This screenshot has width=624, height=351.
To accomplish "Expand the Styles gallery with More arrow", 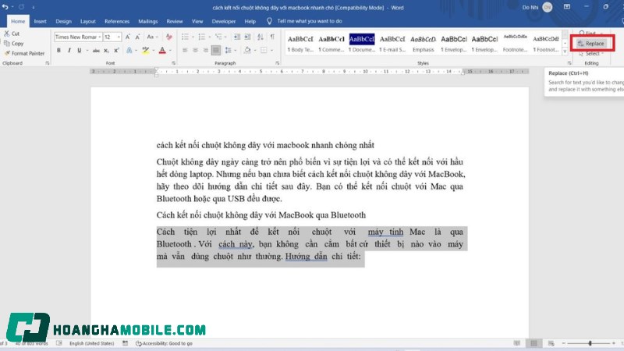I will (x=565, y=51).
